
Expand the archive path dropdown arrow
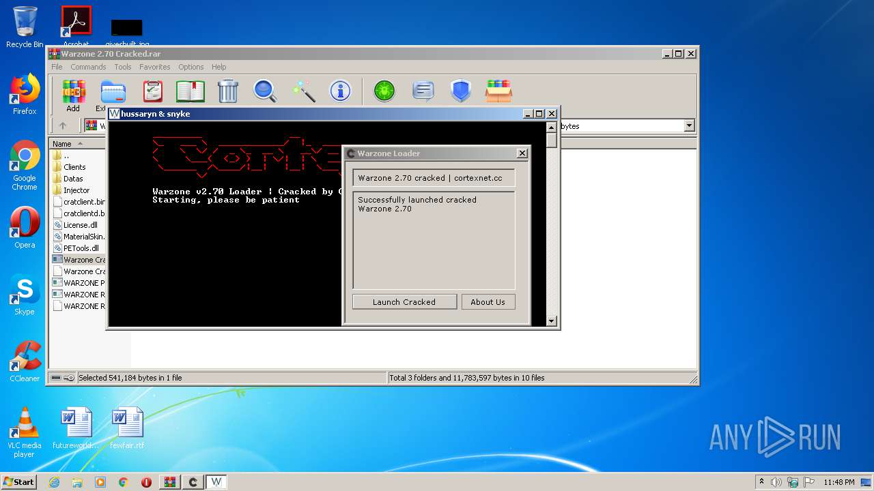(x=689, y=125)
